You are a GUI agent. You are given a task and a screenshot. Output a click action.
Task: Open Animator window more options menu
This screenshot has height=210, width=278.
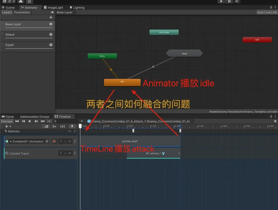(275, 7)
